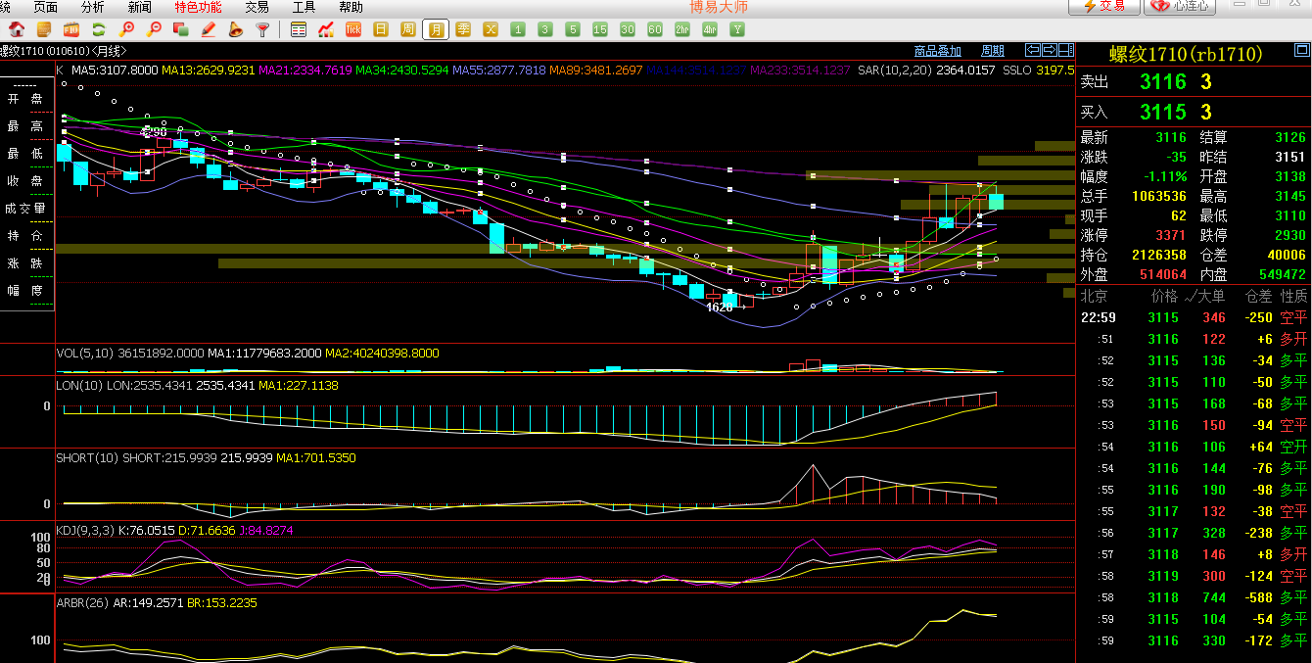Open the 页面 menu
This screenshot has width=1312, height=663.
[x=46, y=7]
